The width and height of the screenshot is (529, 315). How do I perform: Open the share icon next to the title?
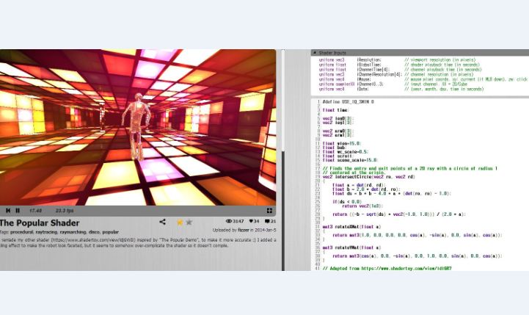162,222
